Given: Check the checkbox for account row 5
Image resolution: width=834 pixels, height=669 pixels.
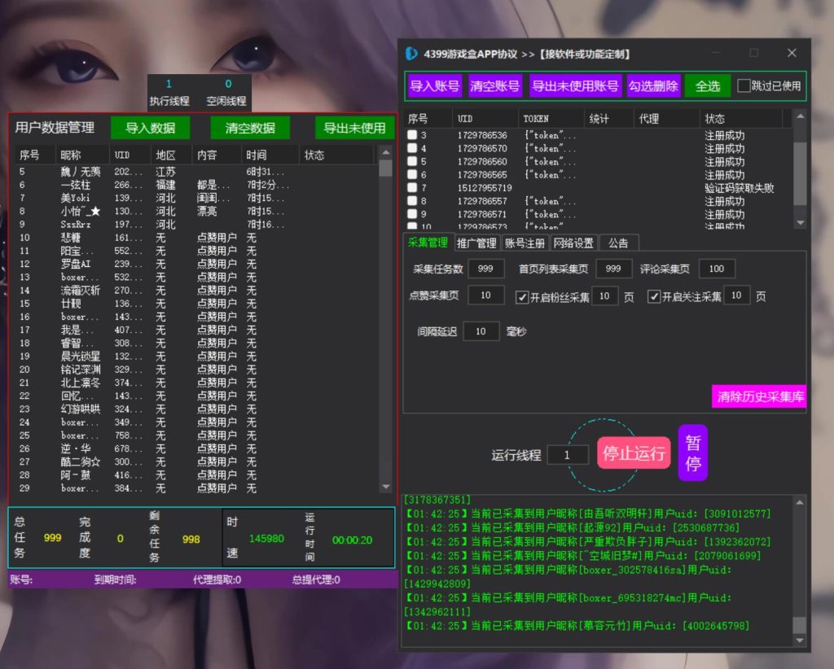Looking at the screenshot, I should coord(411,161).
